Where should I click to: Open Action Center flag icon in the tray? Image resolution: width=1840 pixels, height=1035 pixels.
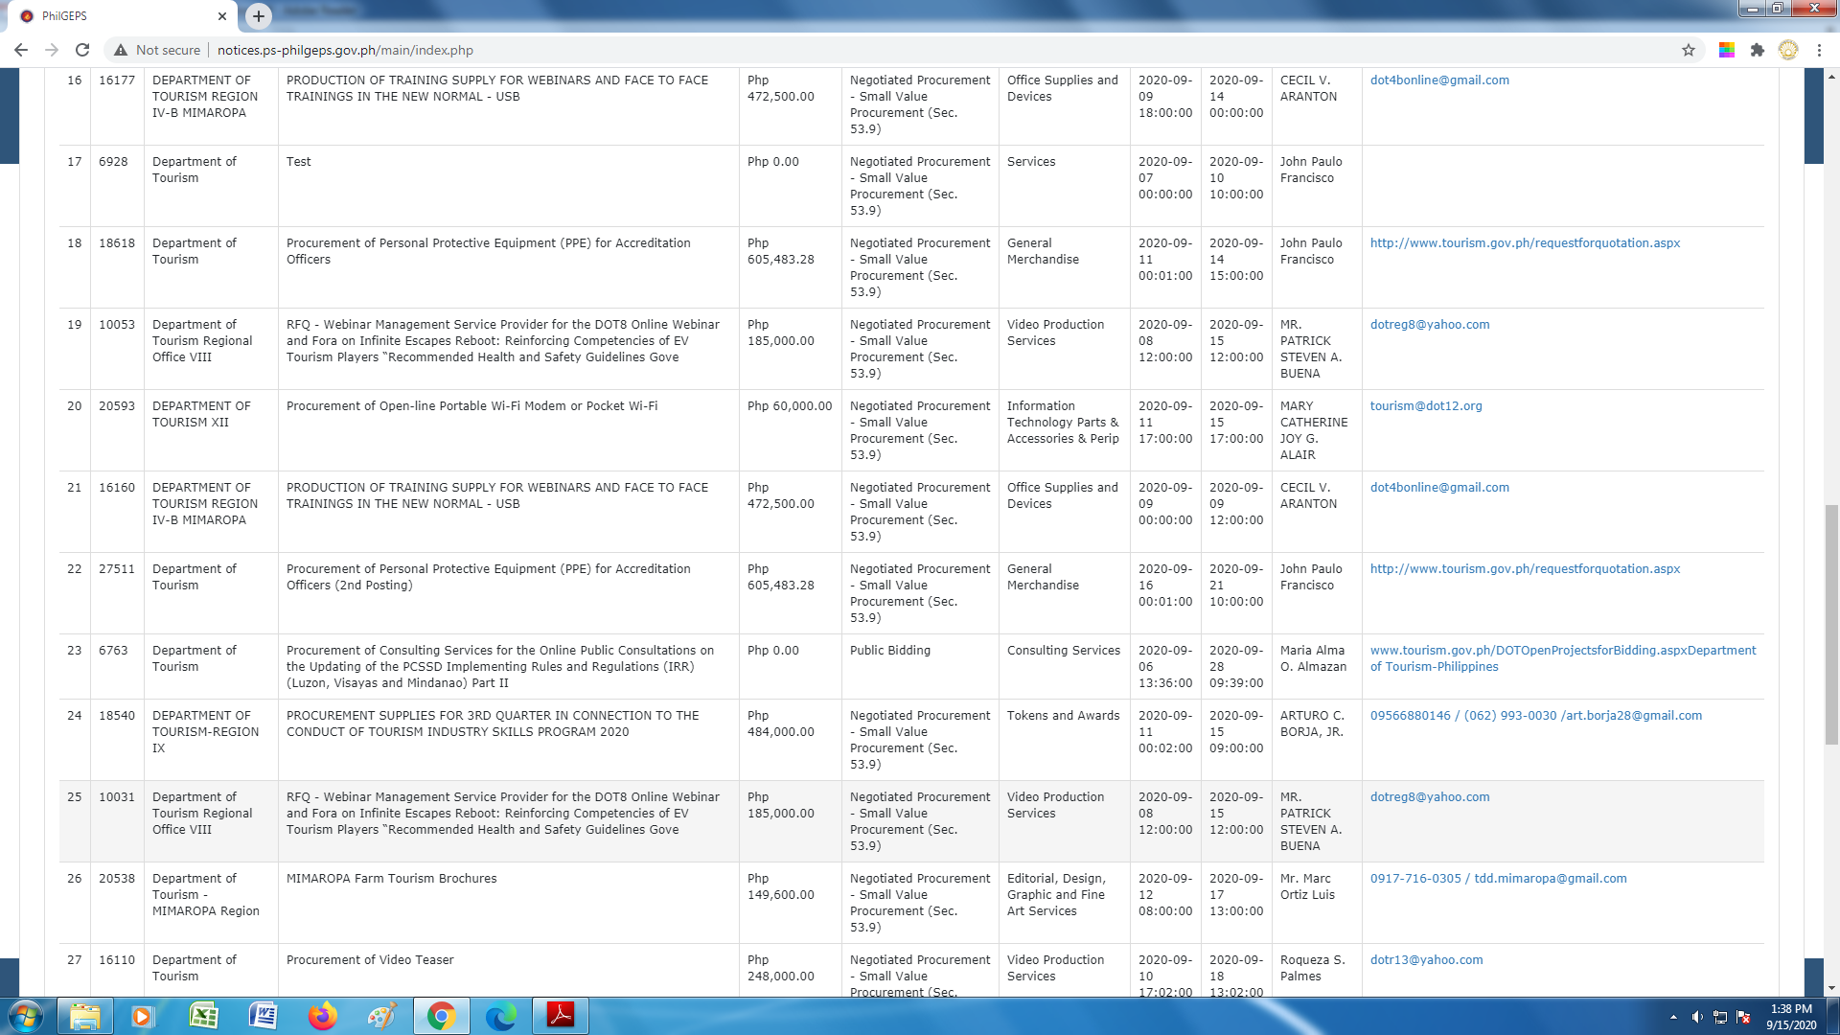tap(1743, 1017)
